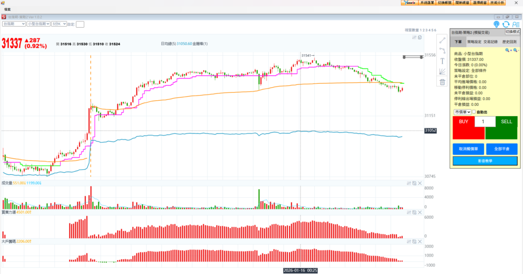The width and height of the screenshot is (523, 274).
Task: Open the 台指期 product dropdown
Action: (x=14, y=24)
